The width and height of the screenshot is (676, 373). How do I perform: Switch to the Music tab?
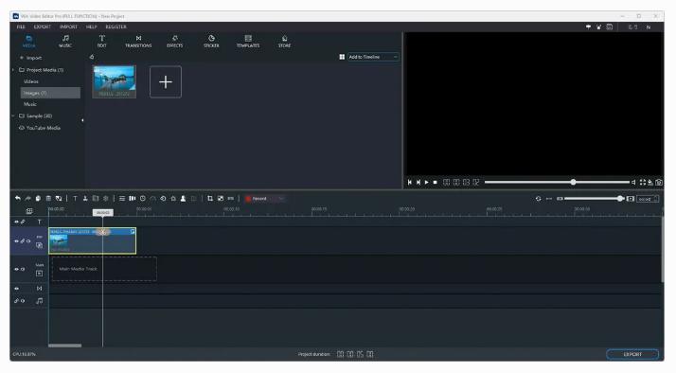tap(65, 42)
